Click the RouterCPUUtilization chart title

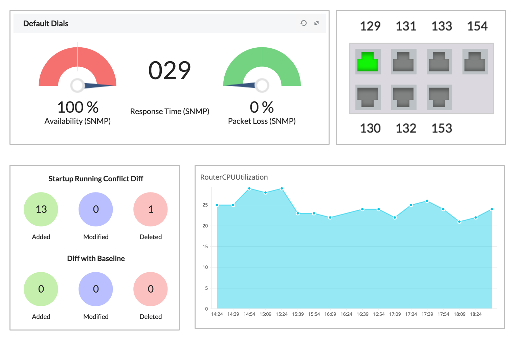point(234,177)
